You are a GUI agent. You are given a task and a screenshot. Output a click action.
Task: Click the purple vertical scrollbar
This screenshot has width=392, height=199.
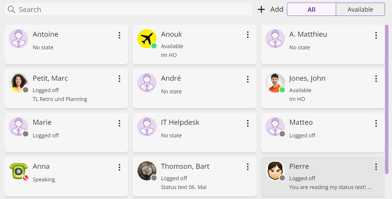387,99
